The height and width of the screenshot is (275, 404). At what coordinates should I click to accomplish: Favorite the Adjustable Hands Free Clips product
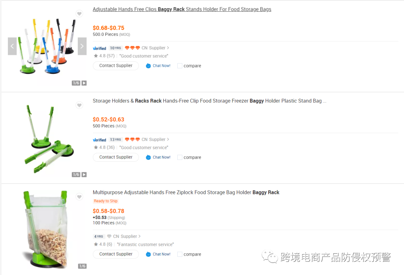79,14
